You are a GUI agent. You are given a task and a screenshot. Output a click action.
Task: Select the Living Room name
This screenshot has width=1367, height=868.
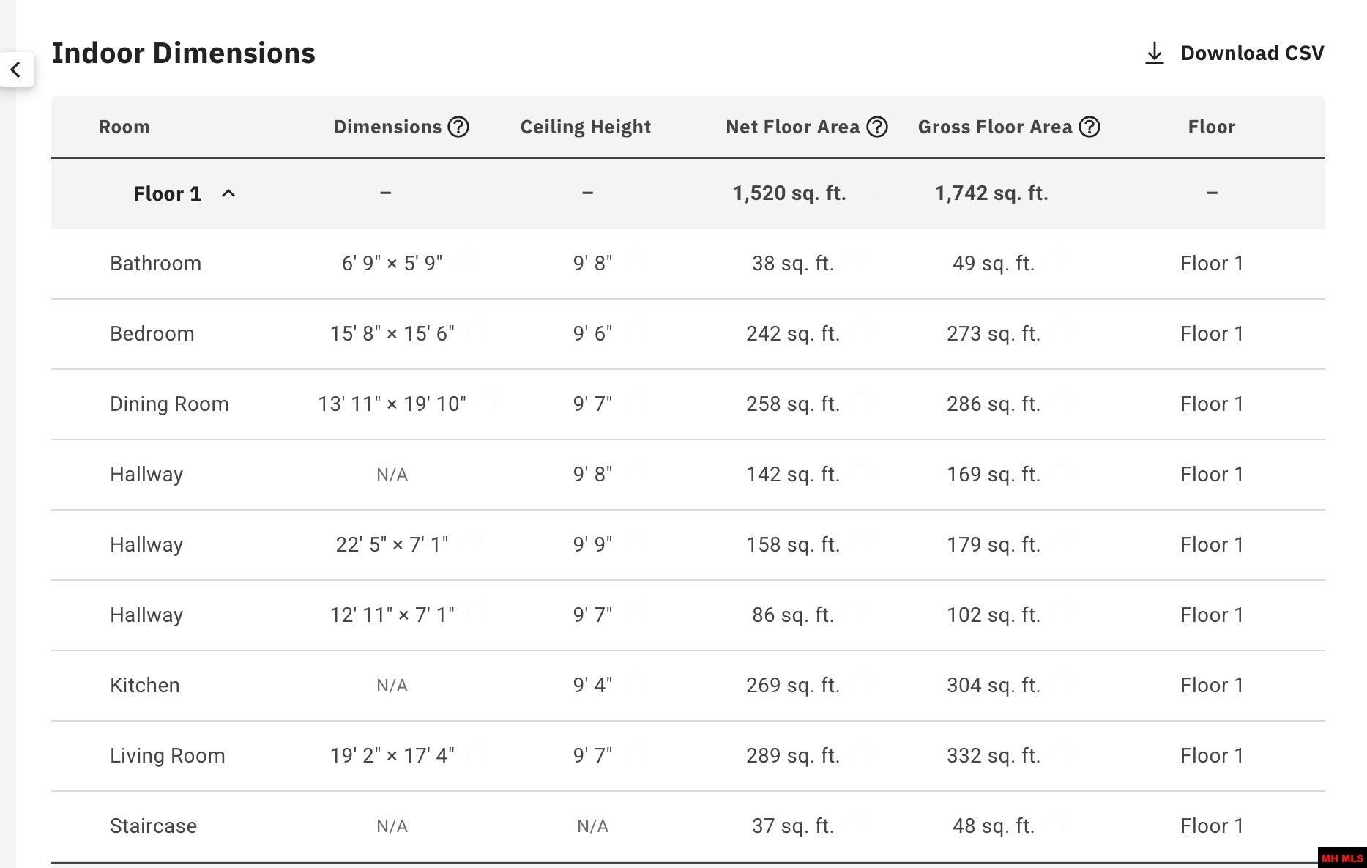click(168, 756)
